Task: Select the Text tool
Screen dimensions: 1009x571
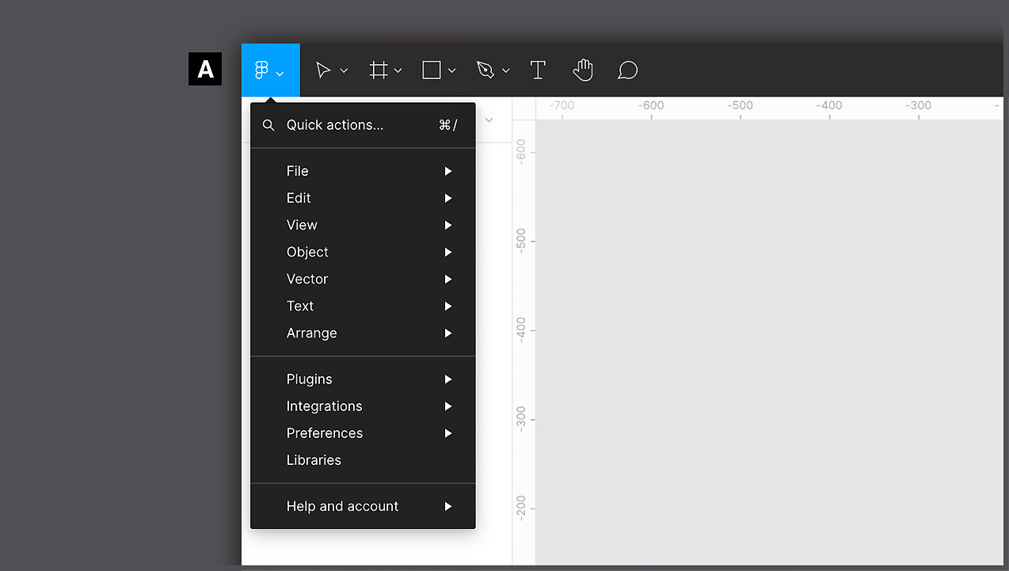Action: [538, 70]
